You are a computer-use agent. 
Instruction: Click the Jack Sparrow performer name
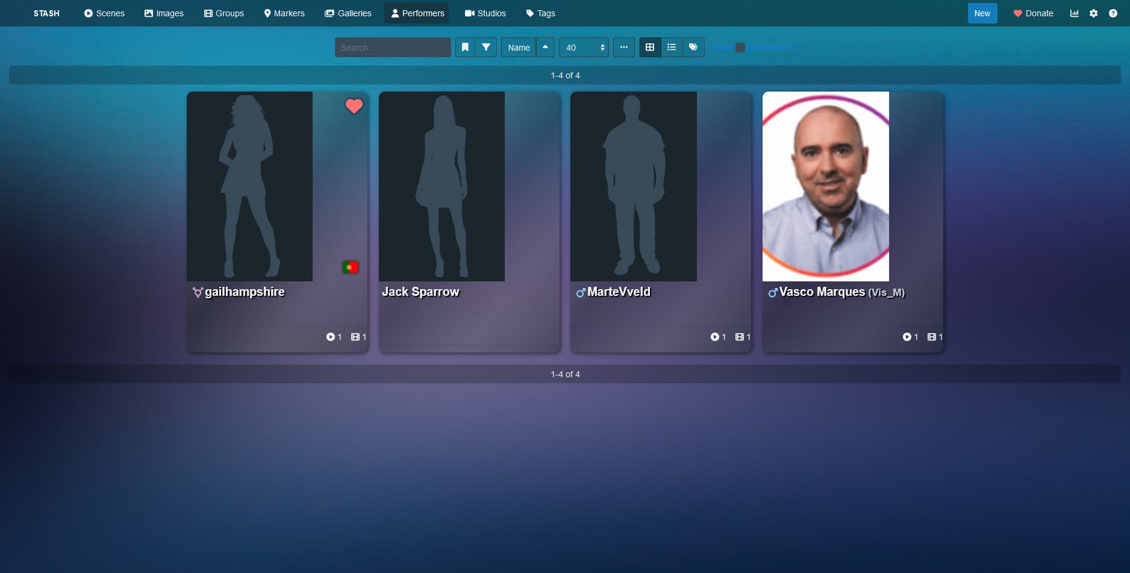pos(420,292)
